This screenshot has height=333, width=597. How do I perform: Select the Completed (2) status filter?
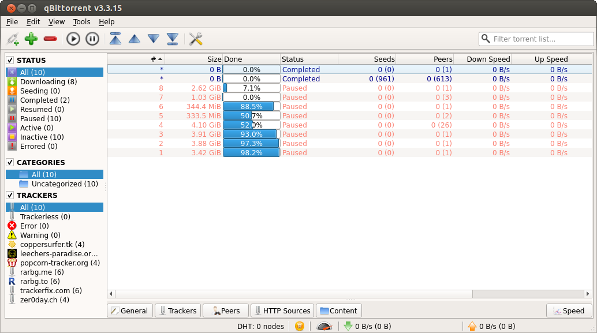coord(54,100)
